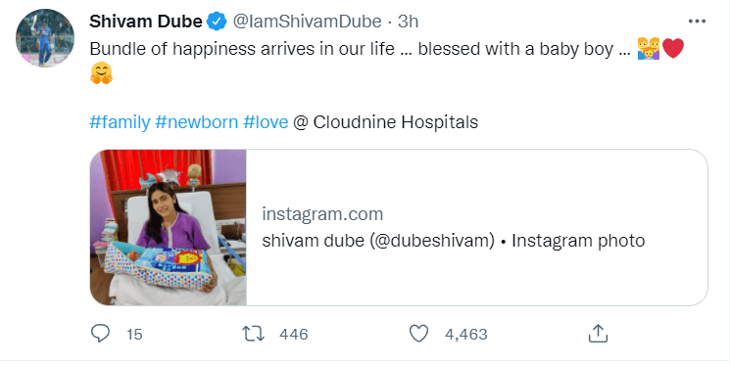Retweet using the retweet arrows icon

(x=253, y=334)
